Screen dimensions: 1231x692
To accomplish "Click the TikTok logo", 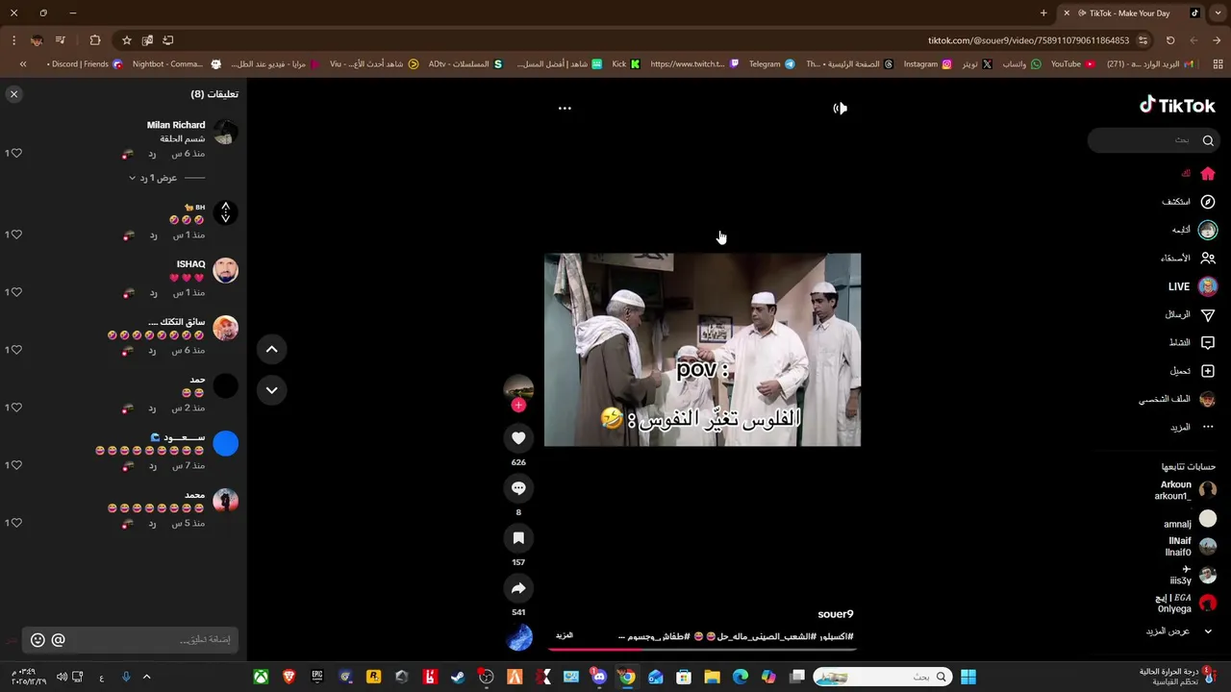I will pyautogui.click(x=1177, y=106).
